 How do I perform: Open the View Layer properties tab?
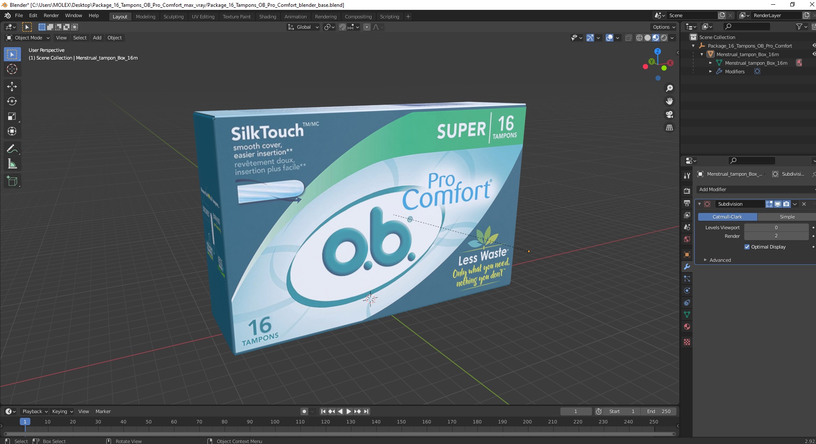click(x=687, y=215)
